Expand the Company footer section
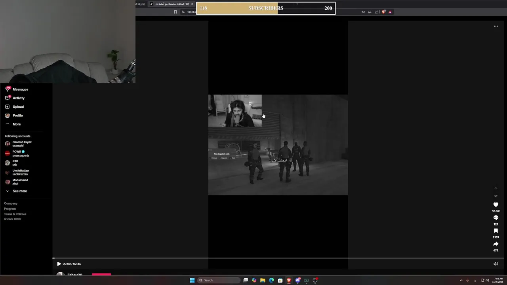Viewport: 507px width, 285px height. pos(11,203)
